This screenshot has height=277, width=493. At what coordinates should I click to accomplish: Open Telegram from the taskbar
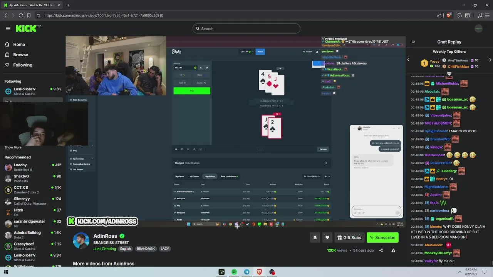pos(246,272)
